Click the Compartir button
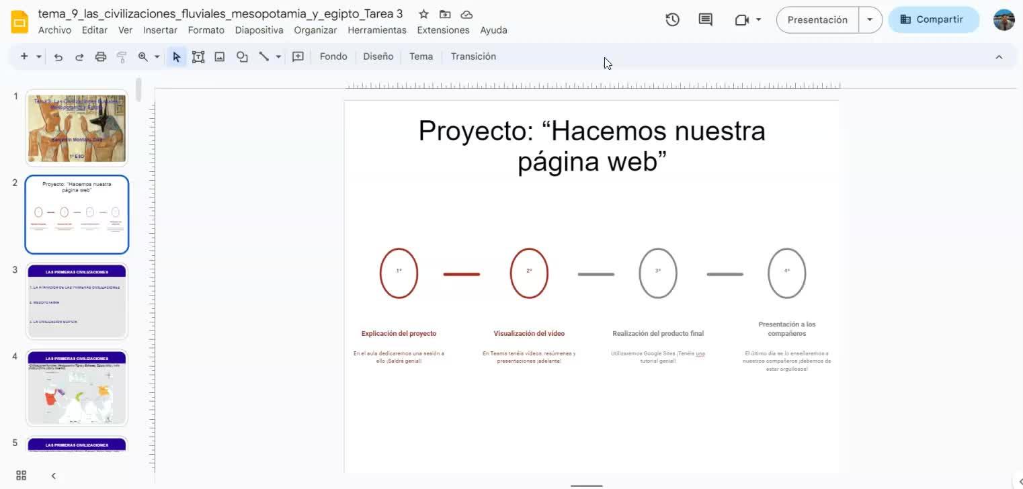Screen dimensions: 1023x489 coord(934,20)
